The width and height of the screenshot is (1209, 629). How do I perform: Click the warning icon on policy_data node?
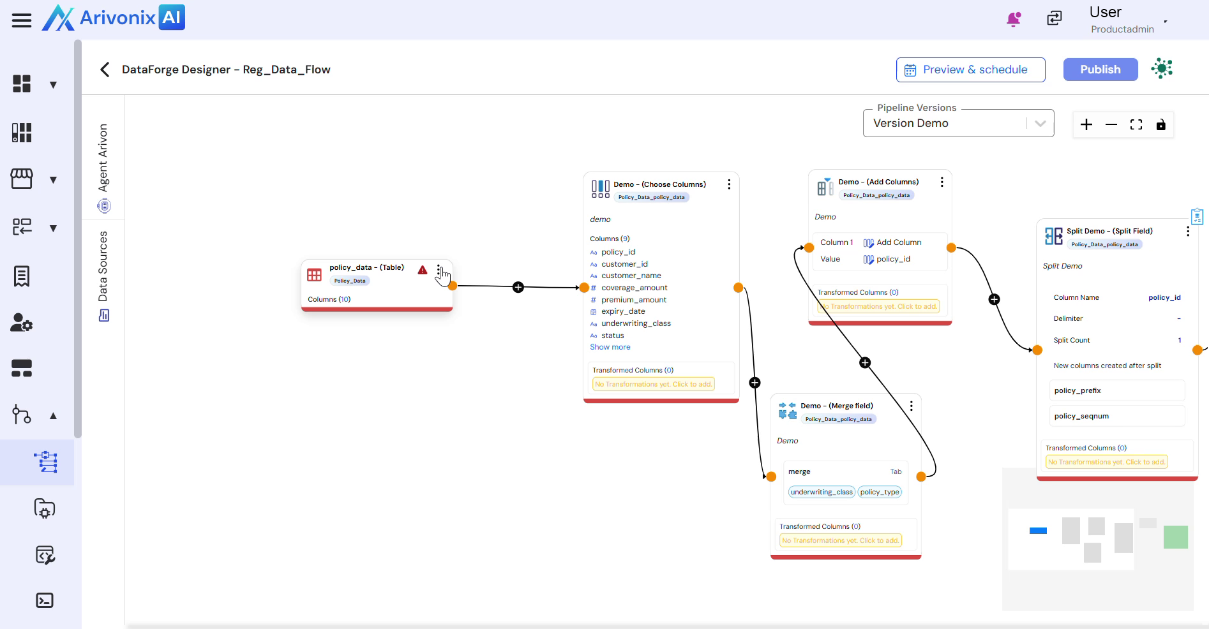coord(423,270)
